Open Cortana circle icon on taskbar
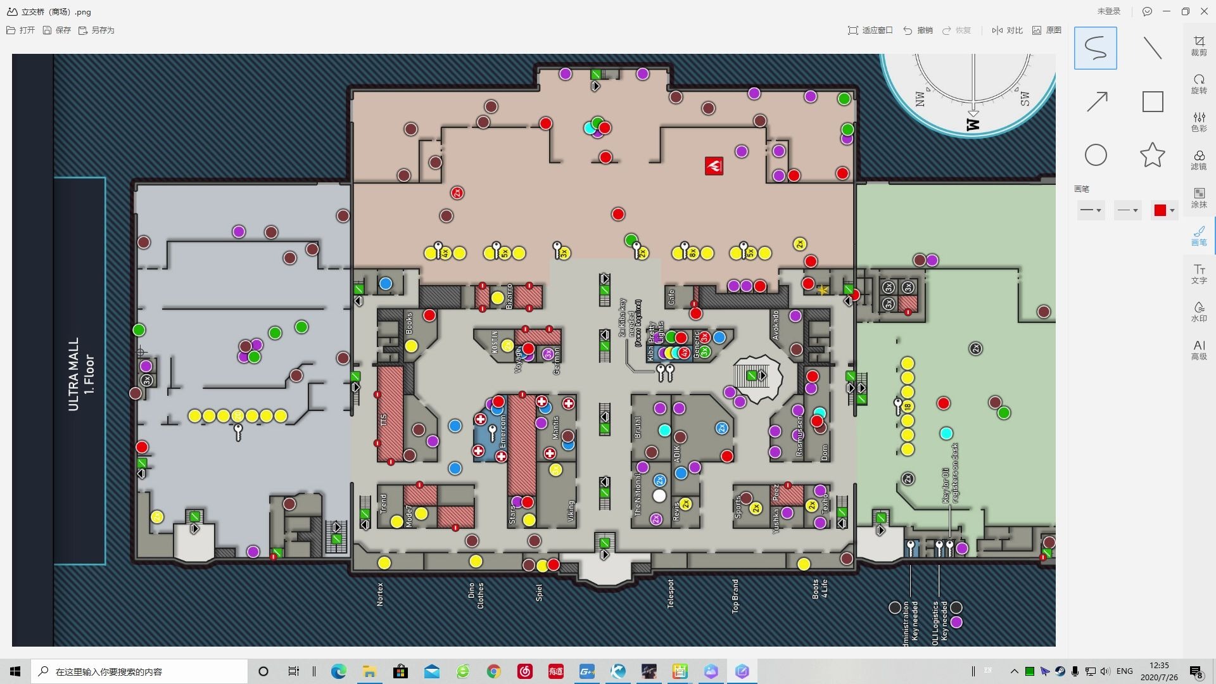The height and width of the screenshot is (684, 1216). click(x=263, y=671)
